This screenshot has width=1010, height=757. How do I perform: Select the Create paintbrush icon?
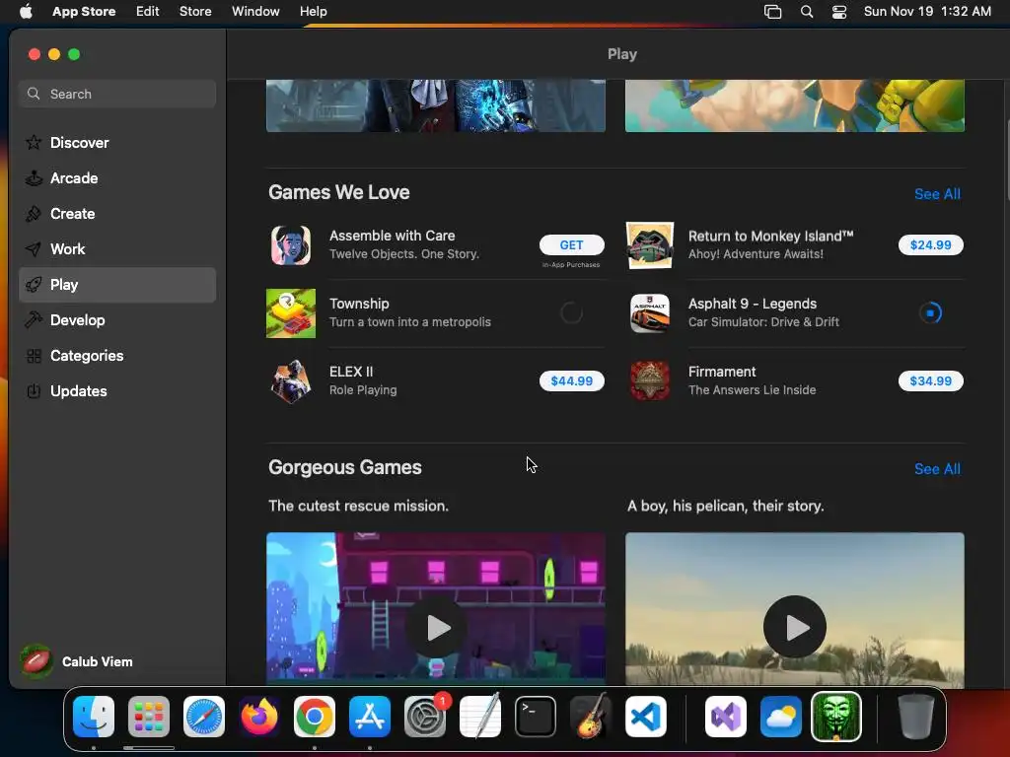point(34,214)
